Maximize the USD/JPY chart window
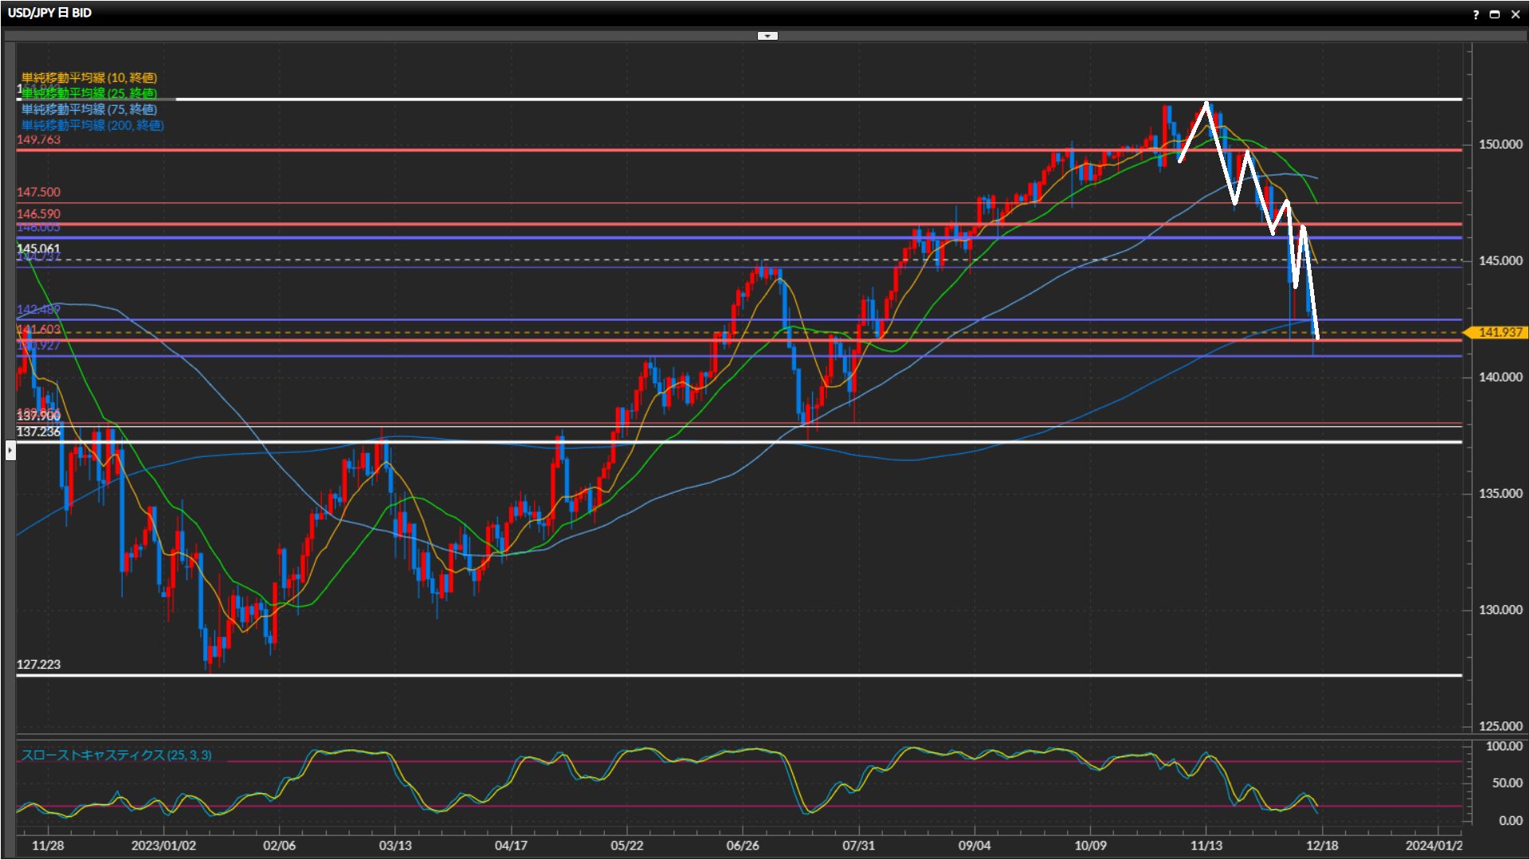 pos(1494,14)
